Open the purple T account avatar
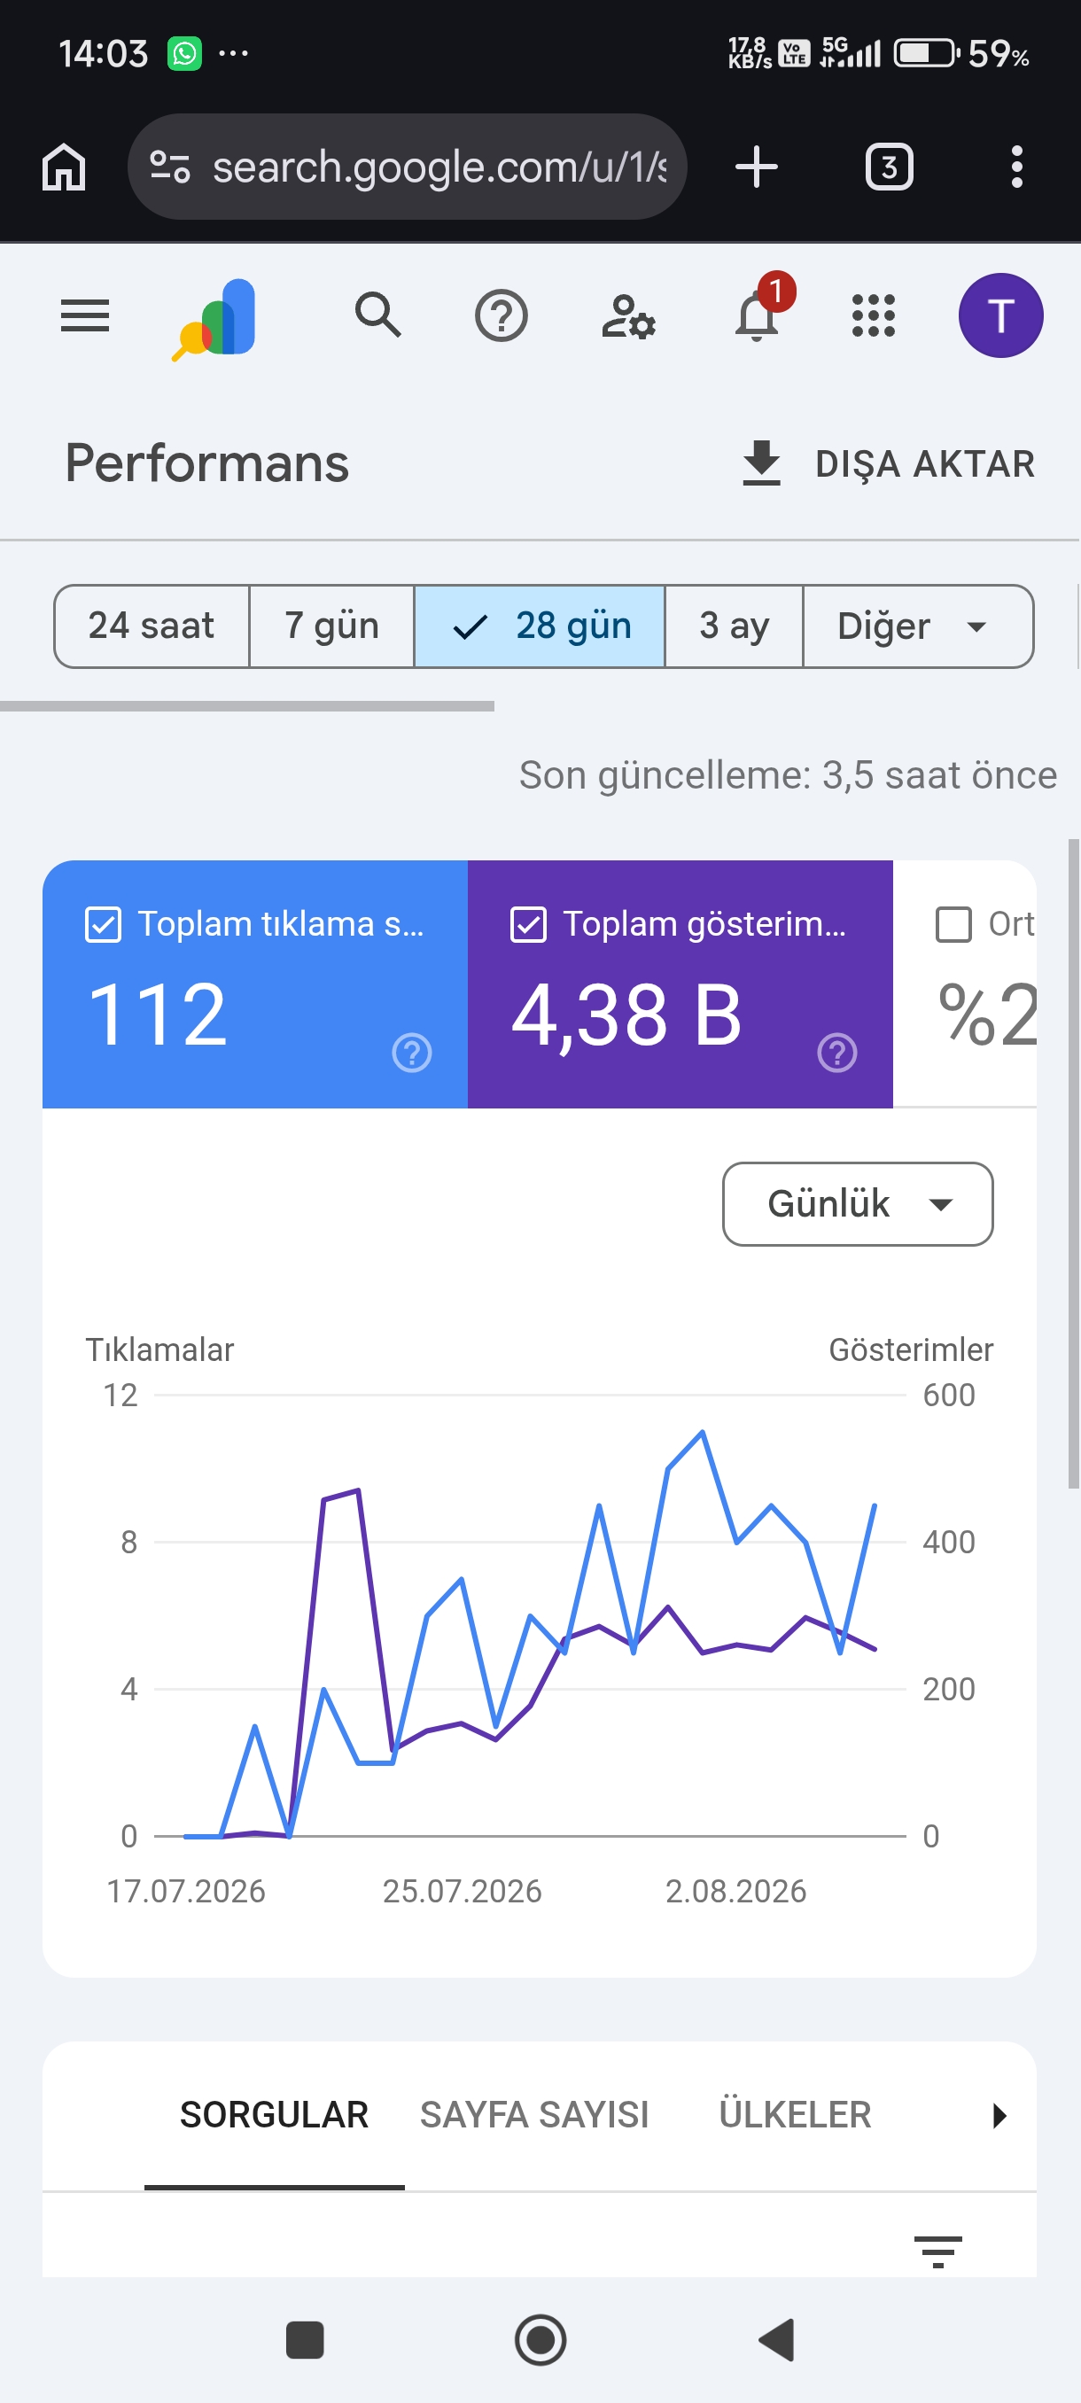1081x2403 pixels. click(999, 315)
